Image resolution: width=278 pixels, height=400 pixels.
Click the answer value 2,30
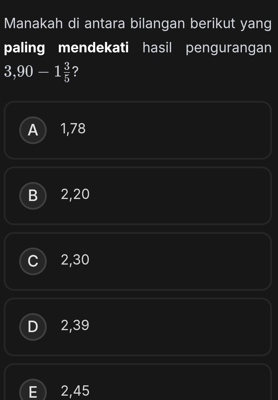[75, 260]
